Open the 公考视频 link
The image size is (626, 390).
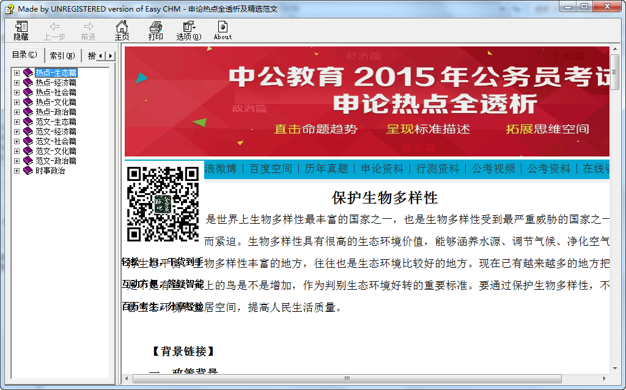coord(493,169)
